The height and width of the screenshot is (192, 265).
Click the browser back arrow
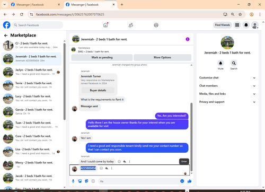[5, 14]
